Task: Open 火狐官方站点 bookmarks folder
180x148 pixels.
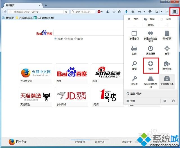Action: click(24, 18)
